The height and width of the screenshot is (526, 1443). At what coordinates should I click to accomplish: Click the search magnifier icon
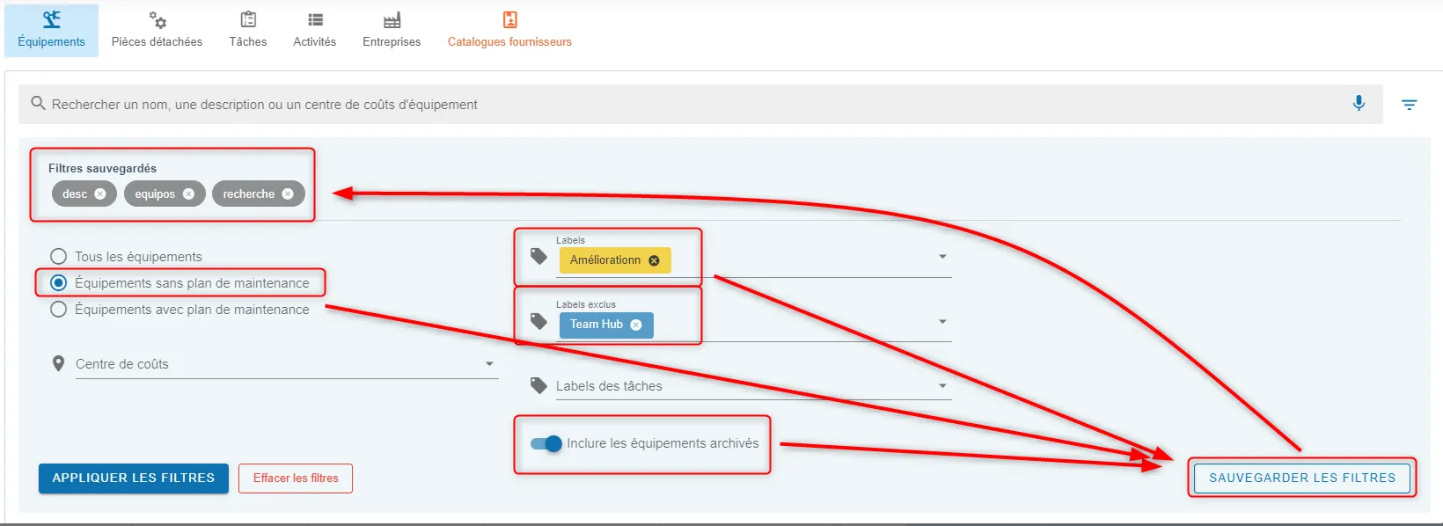click(x=38, y=104)
